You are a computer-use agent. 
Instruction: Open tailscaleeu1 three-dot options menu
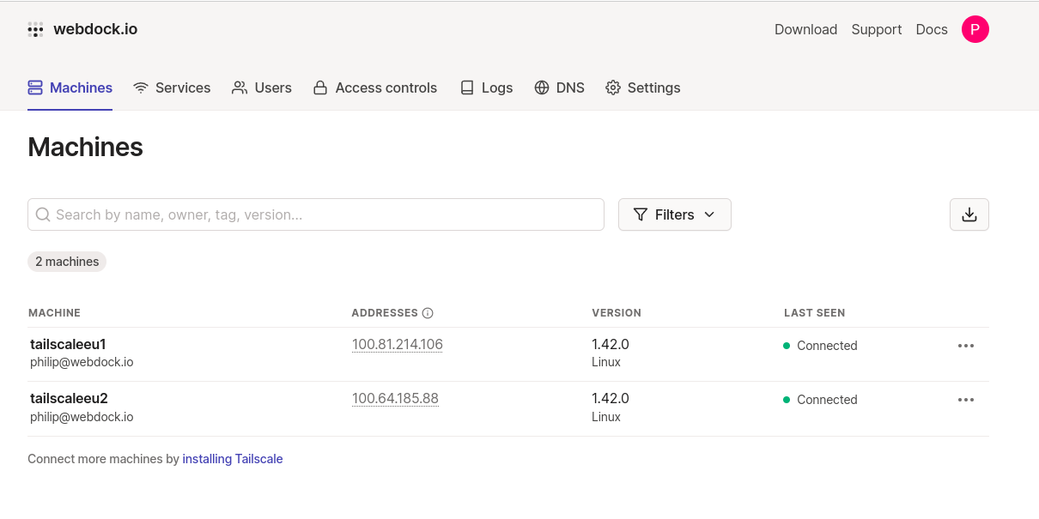(x=965, y=346)
